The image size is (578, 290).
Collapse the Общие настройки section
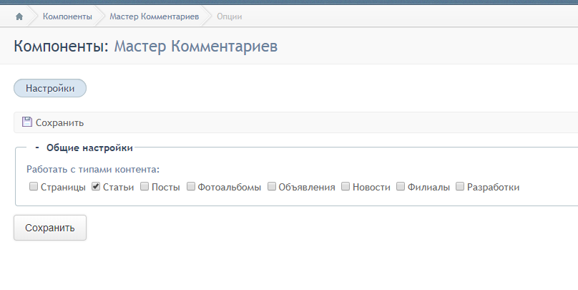37,148
